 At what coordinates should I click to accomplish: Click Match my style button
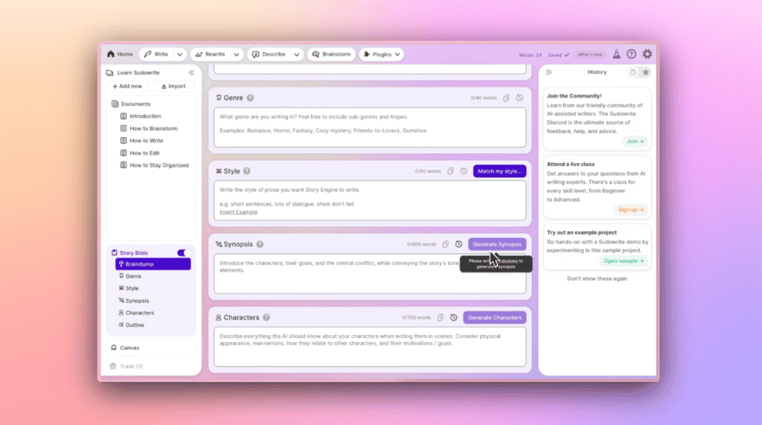coord(499,171)
